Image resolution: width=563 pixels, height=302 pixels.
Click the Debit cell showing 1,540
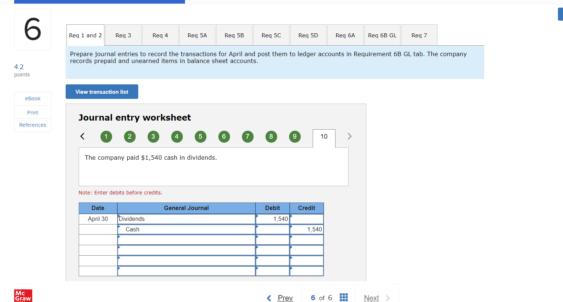(272, 219)
